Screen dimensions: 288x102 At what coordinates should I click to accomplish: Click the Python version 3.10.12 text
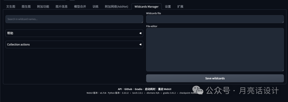pos(118,93)
